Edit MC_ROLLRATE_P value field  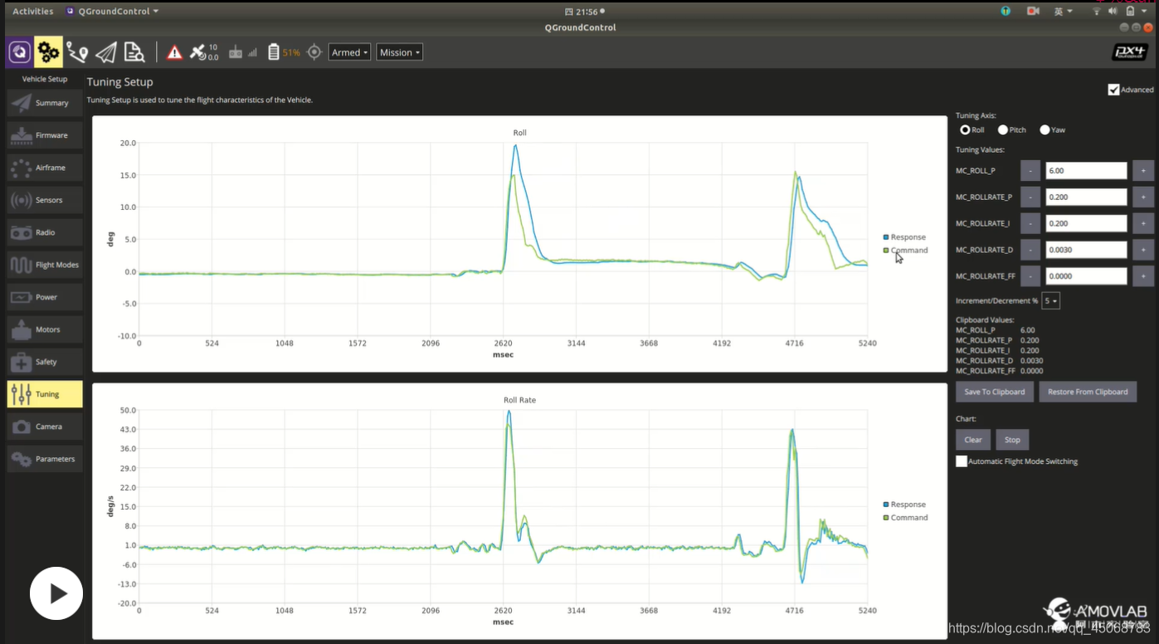click(1086, 198)
